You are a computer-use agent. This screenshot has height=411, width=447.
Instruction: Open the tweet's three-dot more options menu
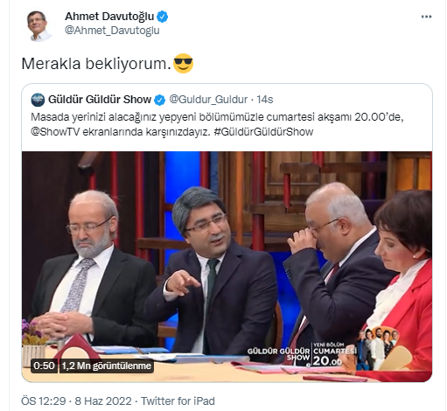tap(426, 17)
